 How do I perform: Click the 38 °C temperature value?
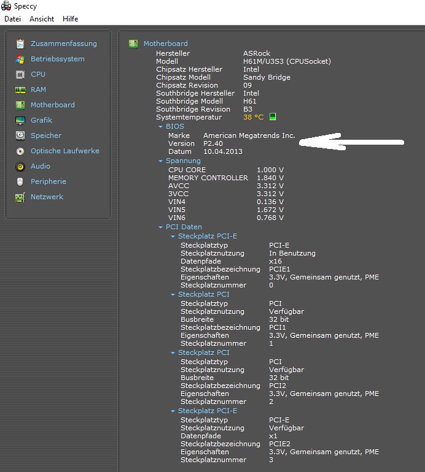[x=254, y=117]
